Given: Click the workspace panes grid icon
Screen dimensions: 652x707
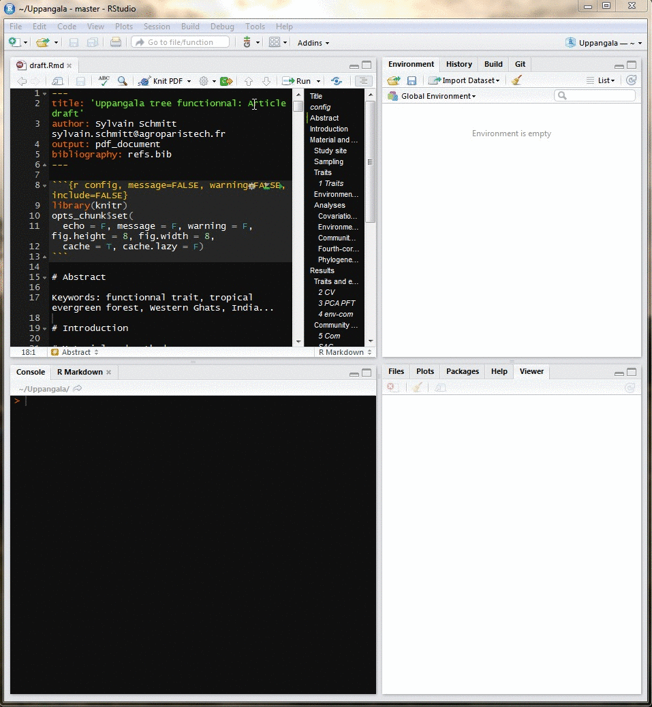Looking at the screenshot, I should click(x=274, y=42).
